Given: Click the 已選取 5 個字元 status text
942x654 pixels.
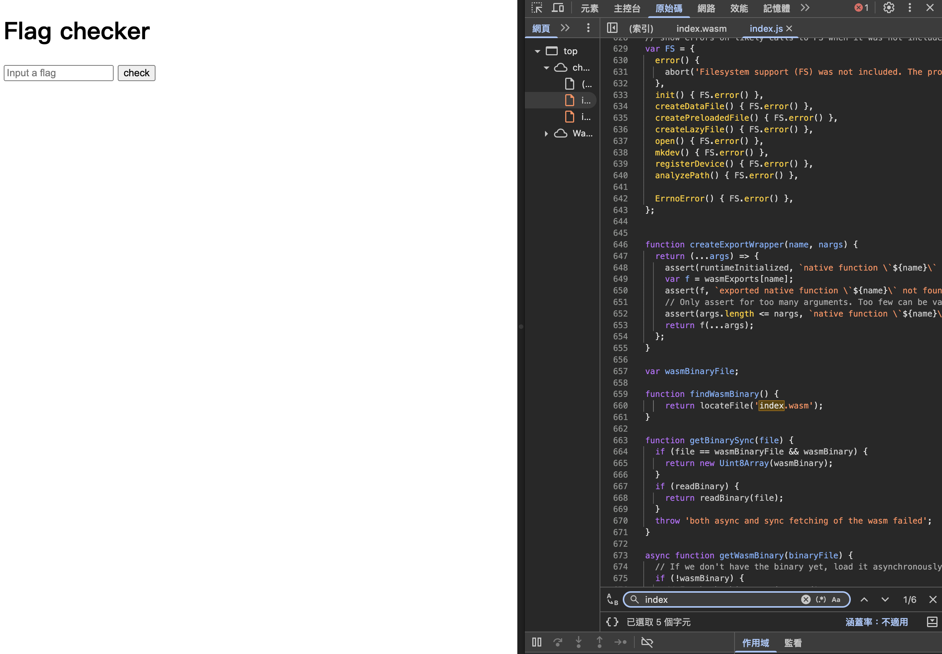Looking at the screenshot, I should click(658, 621).
